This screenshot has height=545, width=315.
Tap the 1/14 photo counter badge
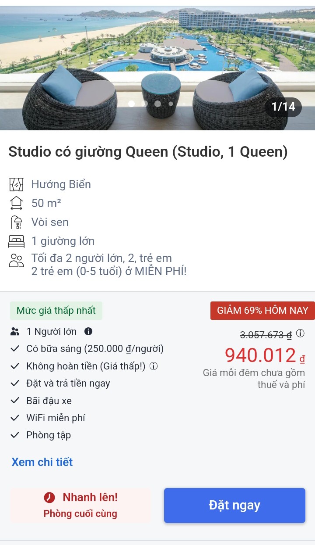283,107
